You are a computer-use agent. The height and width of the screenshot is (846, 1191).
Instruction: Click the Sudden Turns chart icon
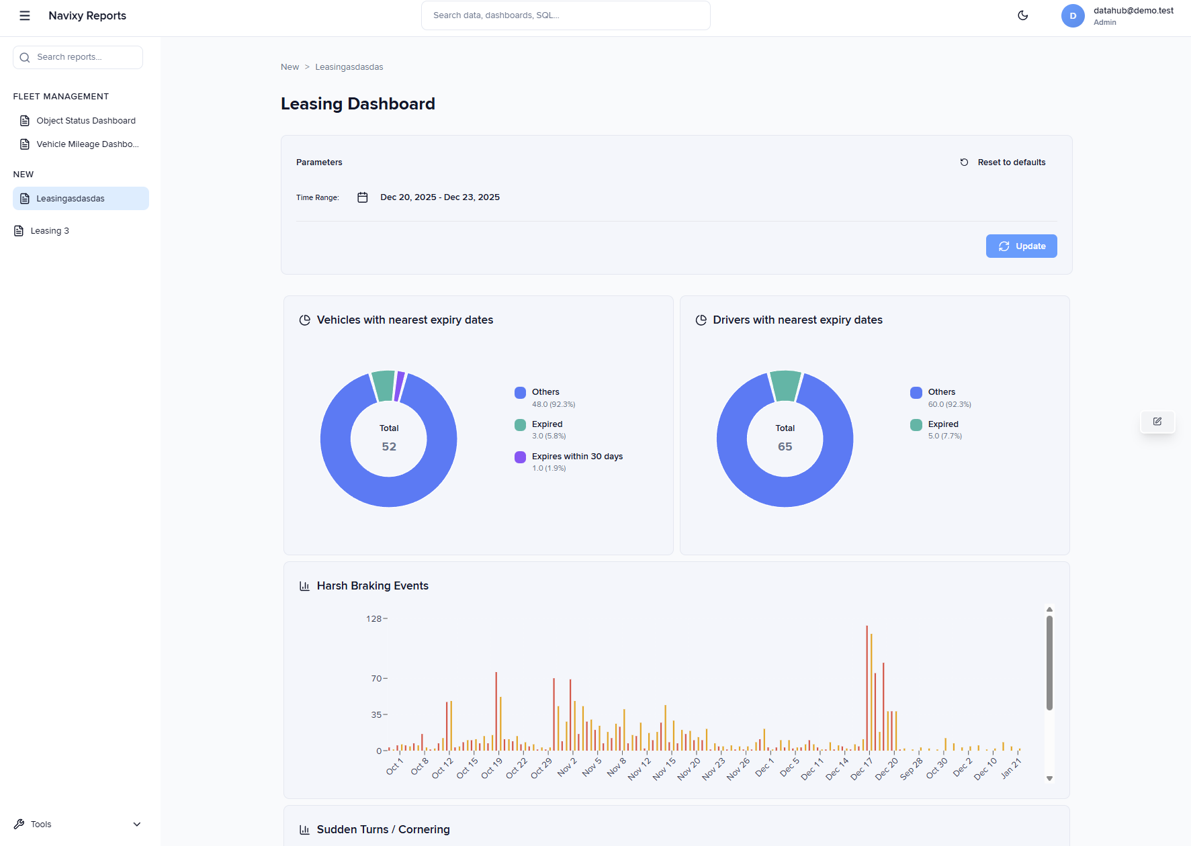coord(304,830)
